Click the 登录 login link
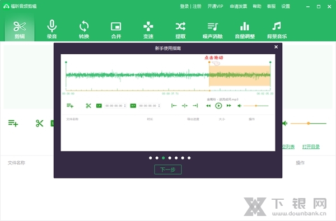The width and height of the screenshot is (336, 221). point(184,6)
